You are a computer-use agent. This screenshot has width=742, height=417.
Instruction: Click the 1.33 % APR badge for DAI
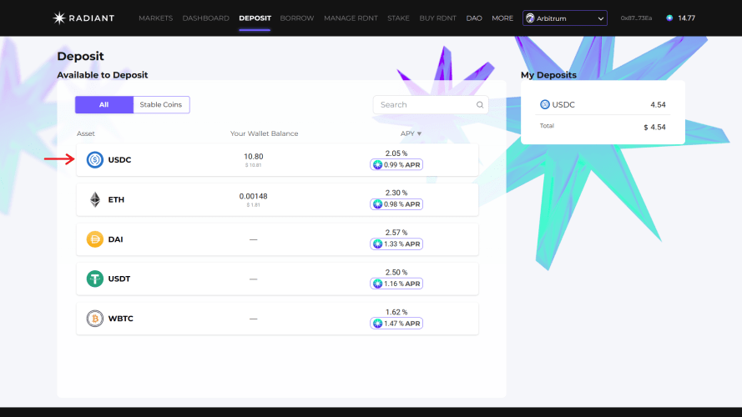(x=396, y=244)
